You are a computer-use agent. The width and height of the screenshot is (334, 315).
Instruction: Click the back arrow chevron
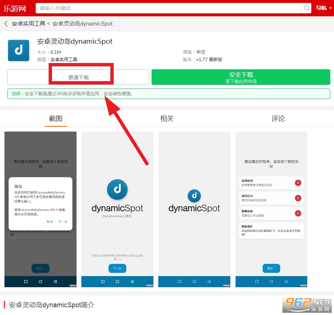coord(6,24)
